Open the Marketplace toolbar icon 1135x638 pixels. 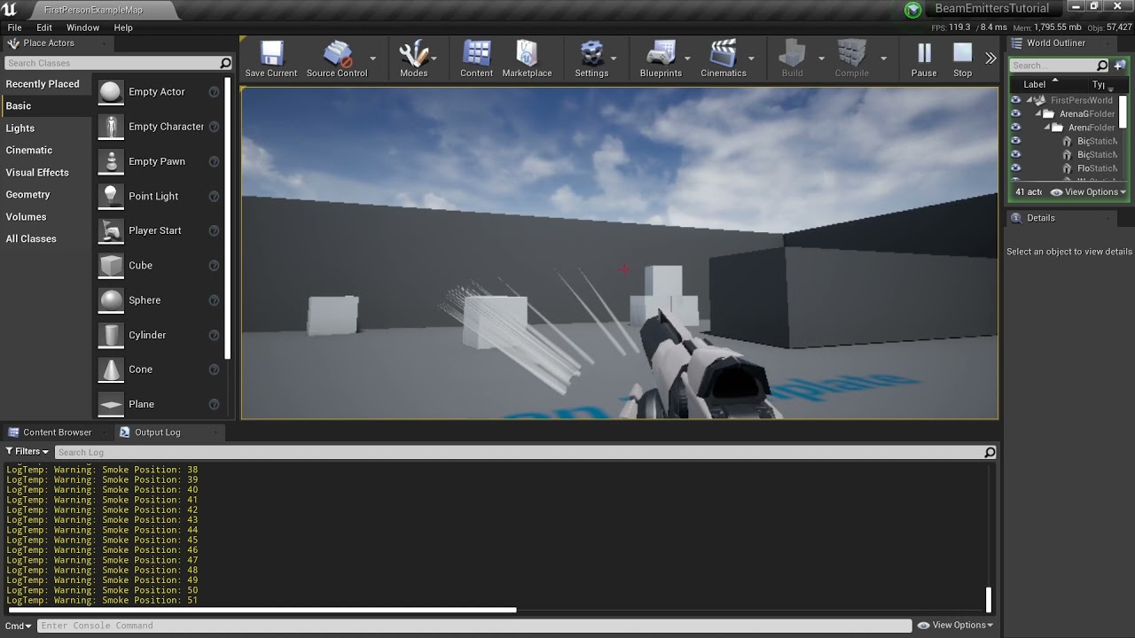527,53
